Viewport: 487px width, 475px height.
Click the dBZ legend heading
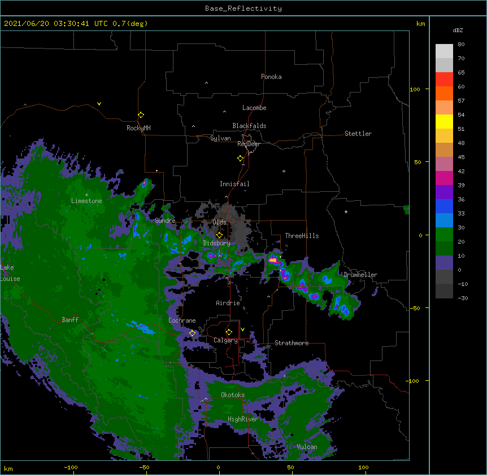(x=458, y=30)
